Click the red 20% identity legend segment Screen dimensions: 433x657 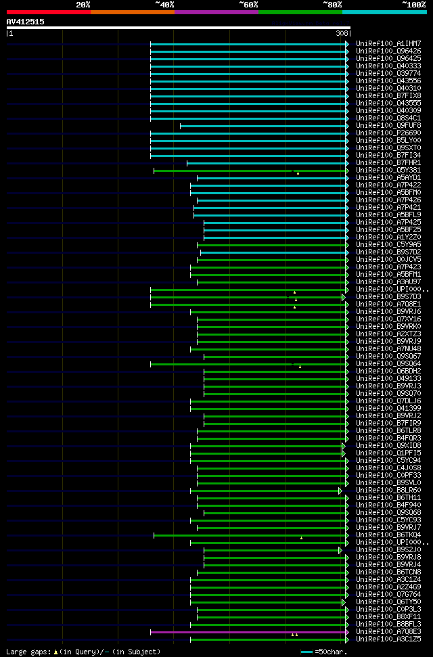[x=49, y=12]
